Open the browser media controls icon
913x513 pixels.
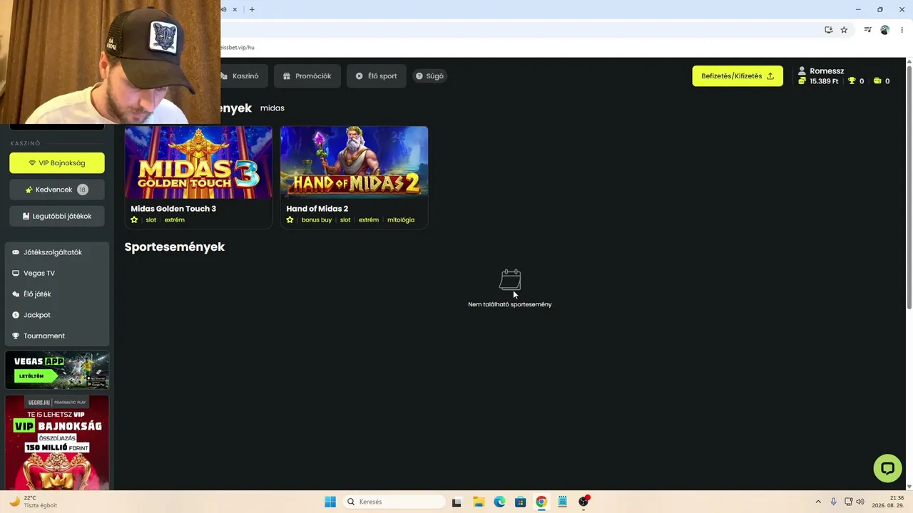(867, 30)
